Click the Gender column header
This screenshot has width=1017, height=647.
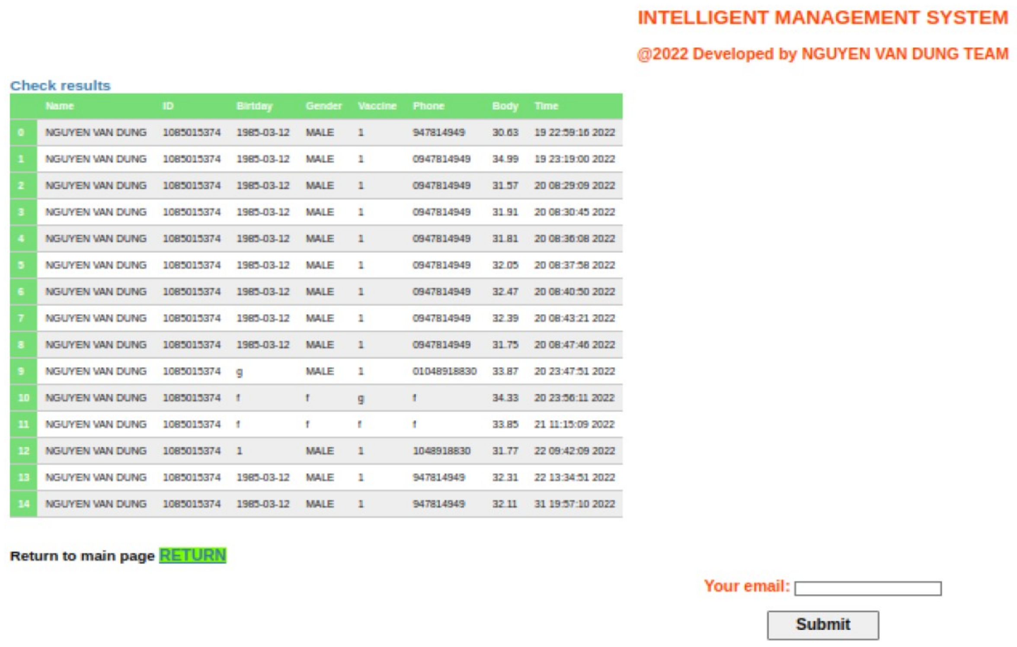click(323, 106)
